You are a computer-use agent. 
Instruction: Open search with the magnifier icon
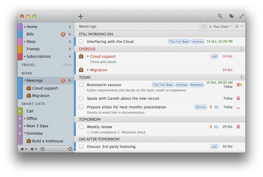pyautogui.click(x=220, y=16)
